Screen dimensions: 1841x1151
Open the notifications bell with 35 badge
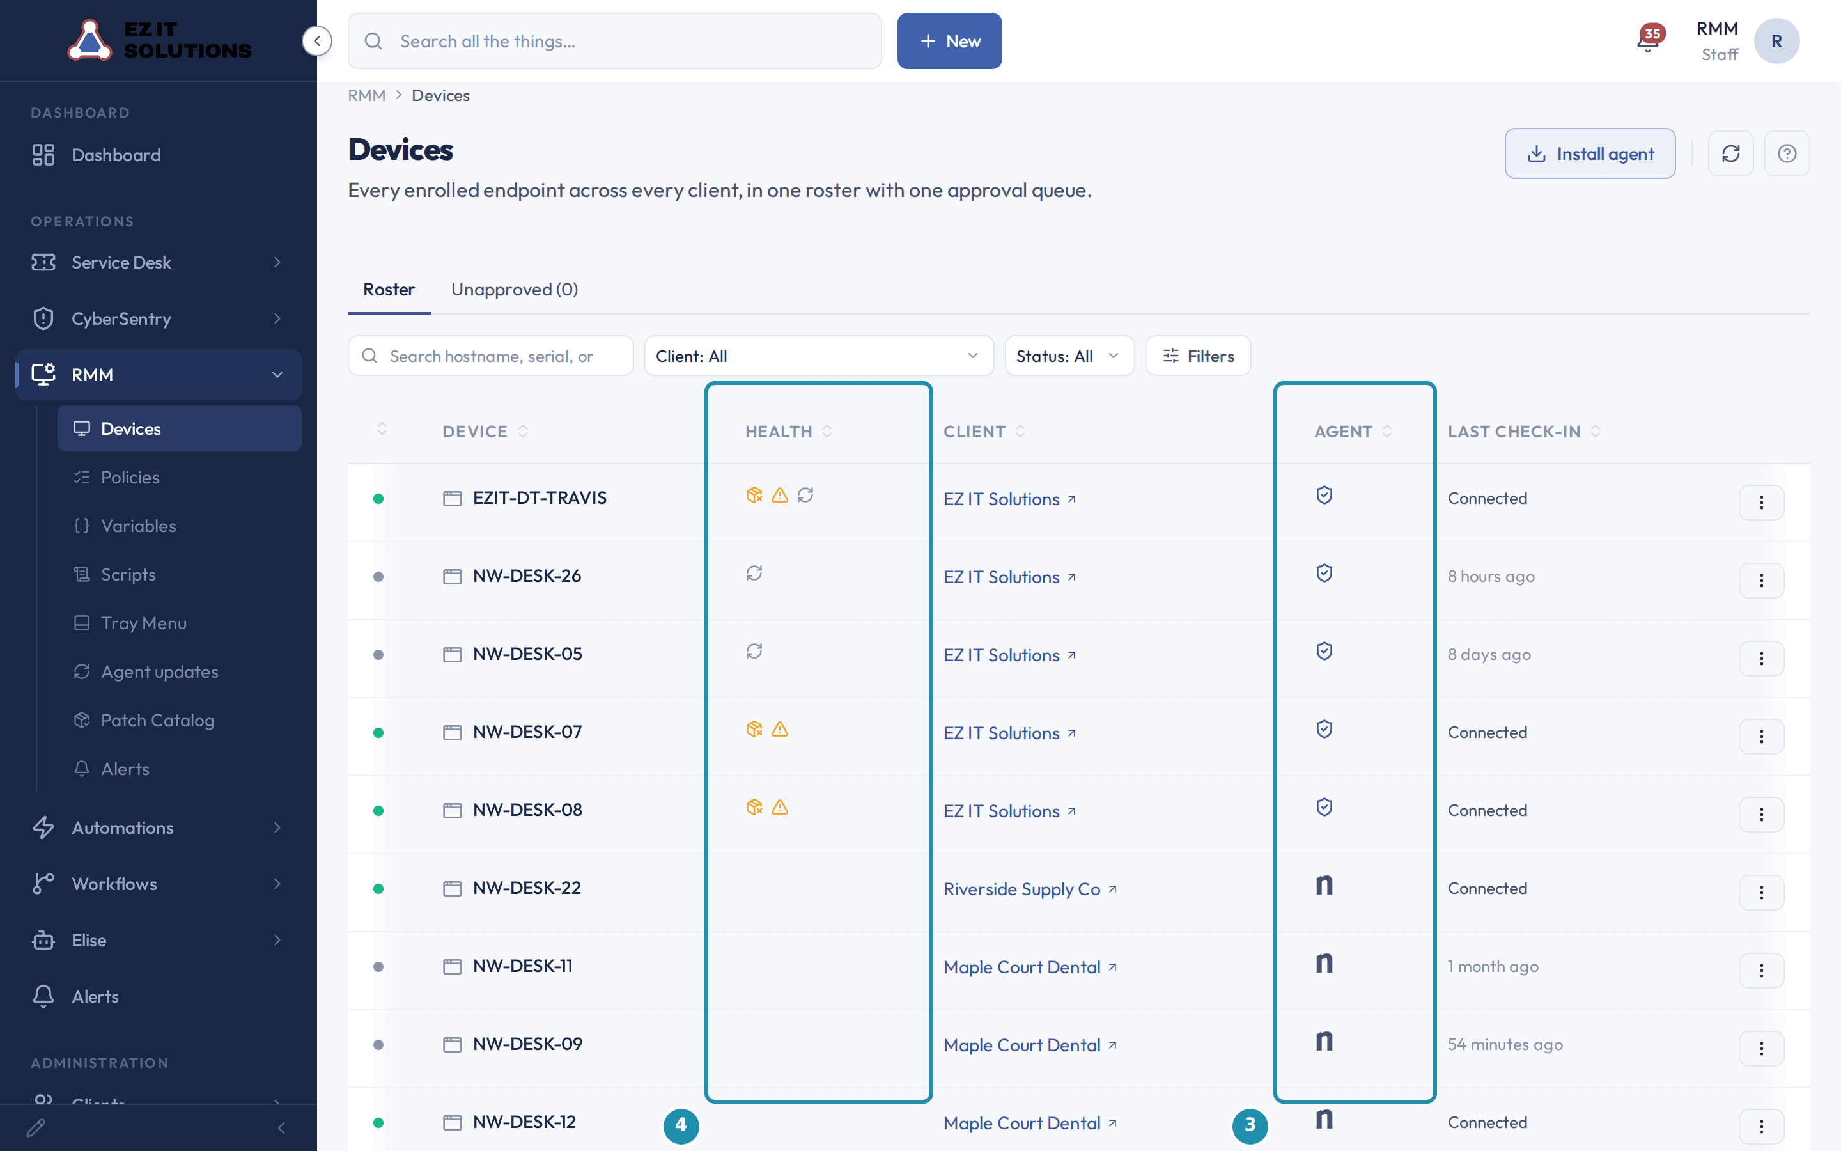(1649, 40)
